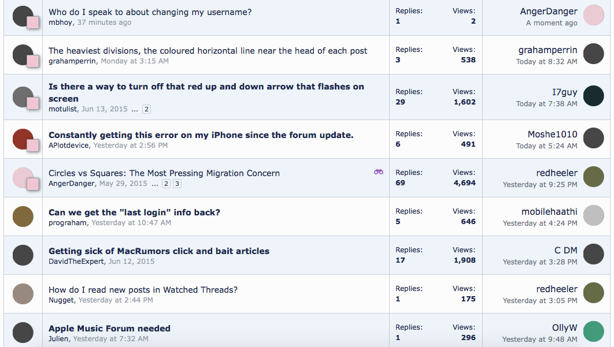View DavidTheExpert's profile link
This screenshot has width=614, height=347.
click(x=76, y=262)
